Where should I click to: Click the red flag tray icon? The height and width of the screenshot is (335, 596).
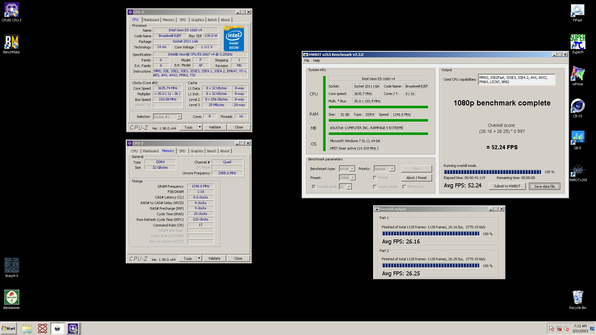point(552,328)
